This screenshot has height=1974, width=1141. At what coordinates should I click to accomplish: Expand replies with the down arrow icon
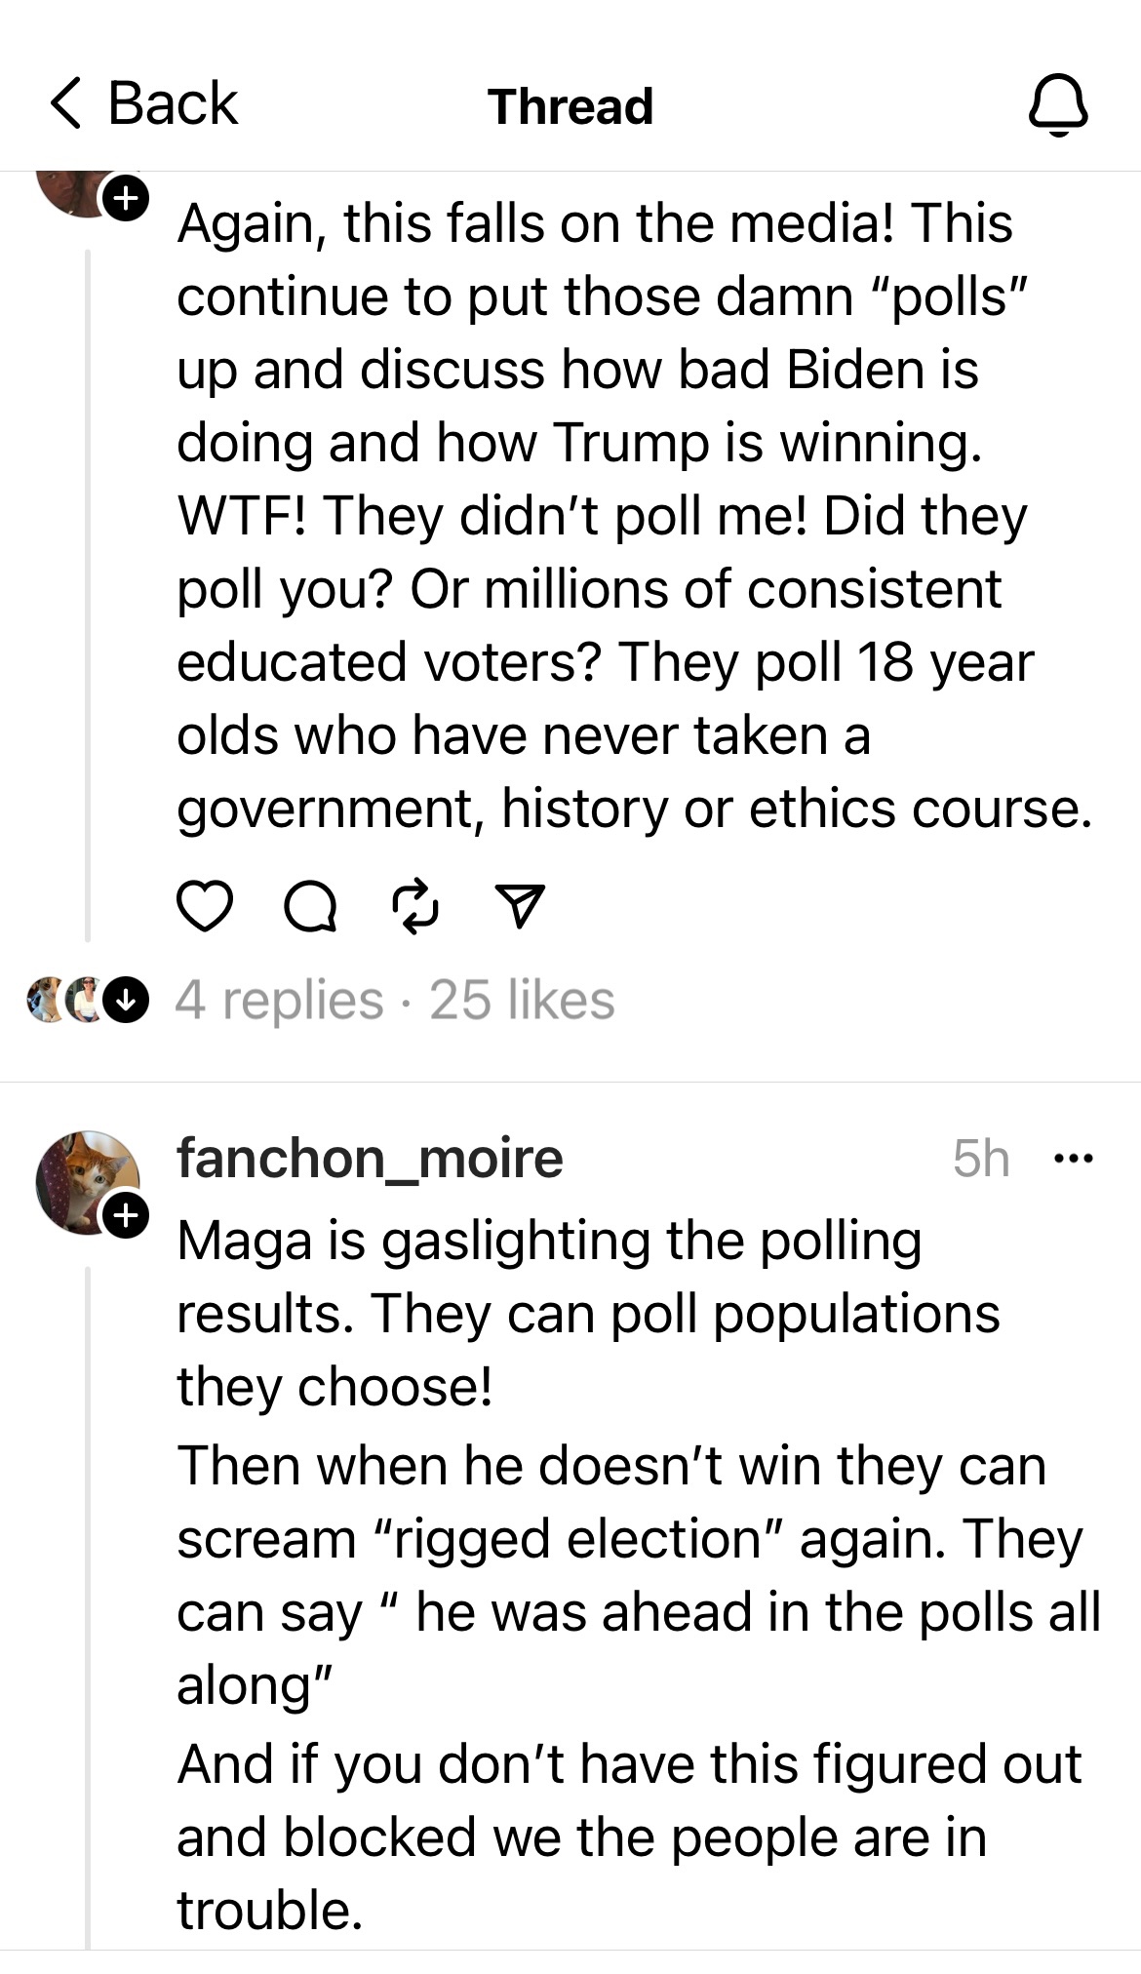(x=126, y=1001)
